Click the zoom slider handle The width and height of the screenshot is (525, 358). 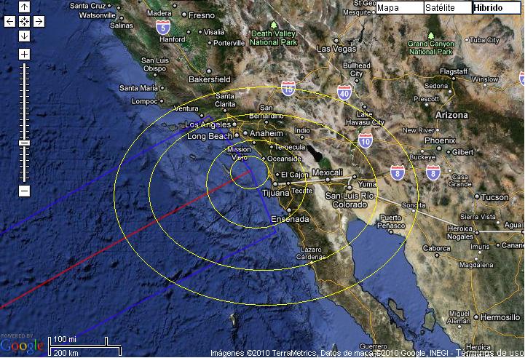[x=24, y=143]
